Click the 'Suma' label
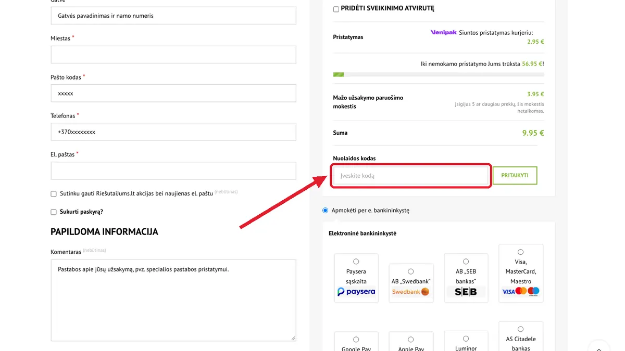Screen dimensions: 625x351 (340, 133)
